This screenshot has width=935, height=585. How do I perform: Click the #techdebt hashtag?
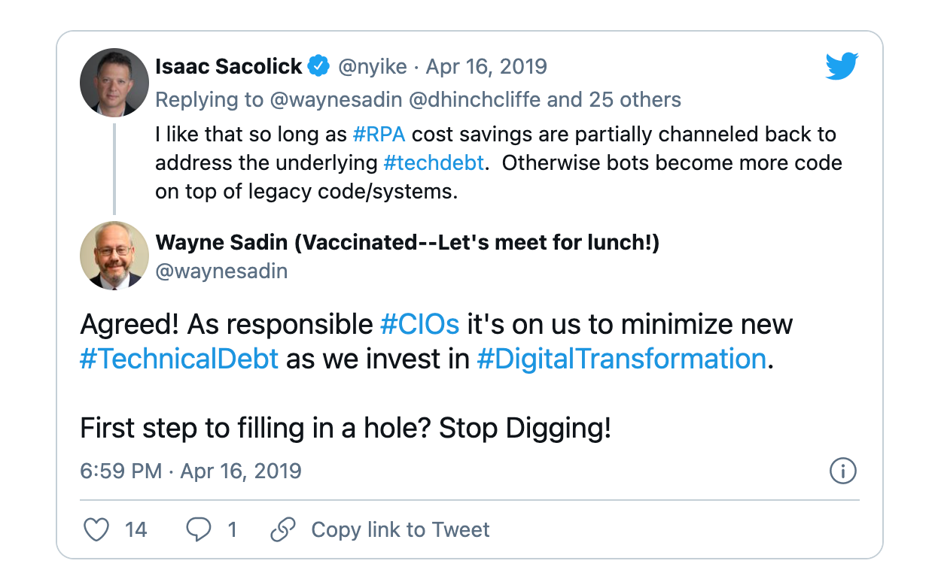tap(433, 163)
